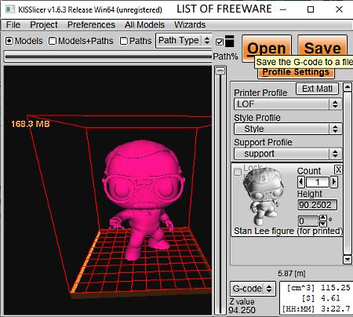The height and width of the screenshot is (317, 353).
Task: Click the rotation angle field showing 0
Action: tap(308, 221)
